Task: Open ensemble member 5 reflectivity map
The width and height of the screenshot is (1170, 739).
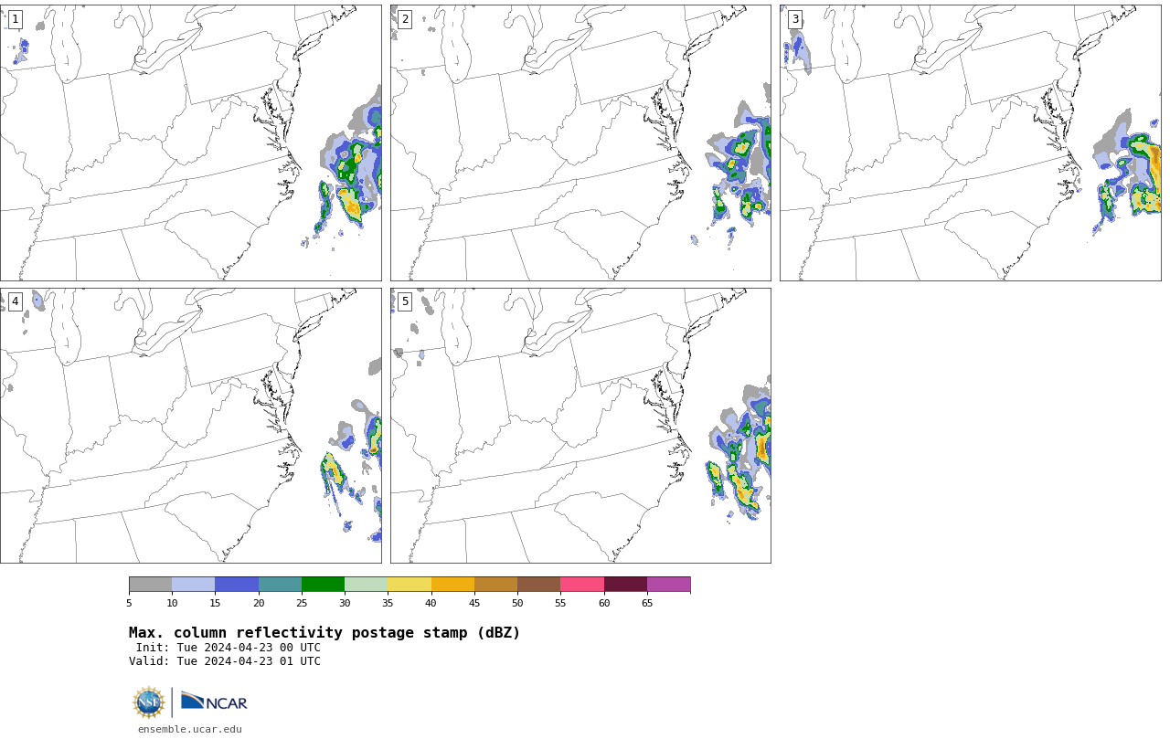Action: tap(580, 426)
